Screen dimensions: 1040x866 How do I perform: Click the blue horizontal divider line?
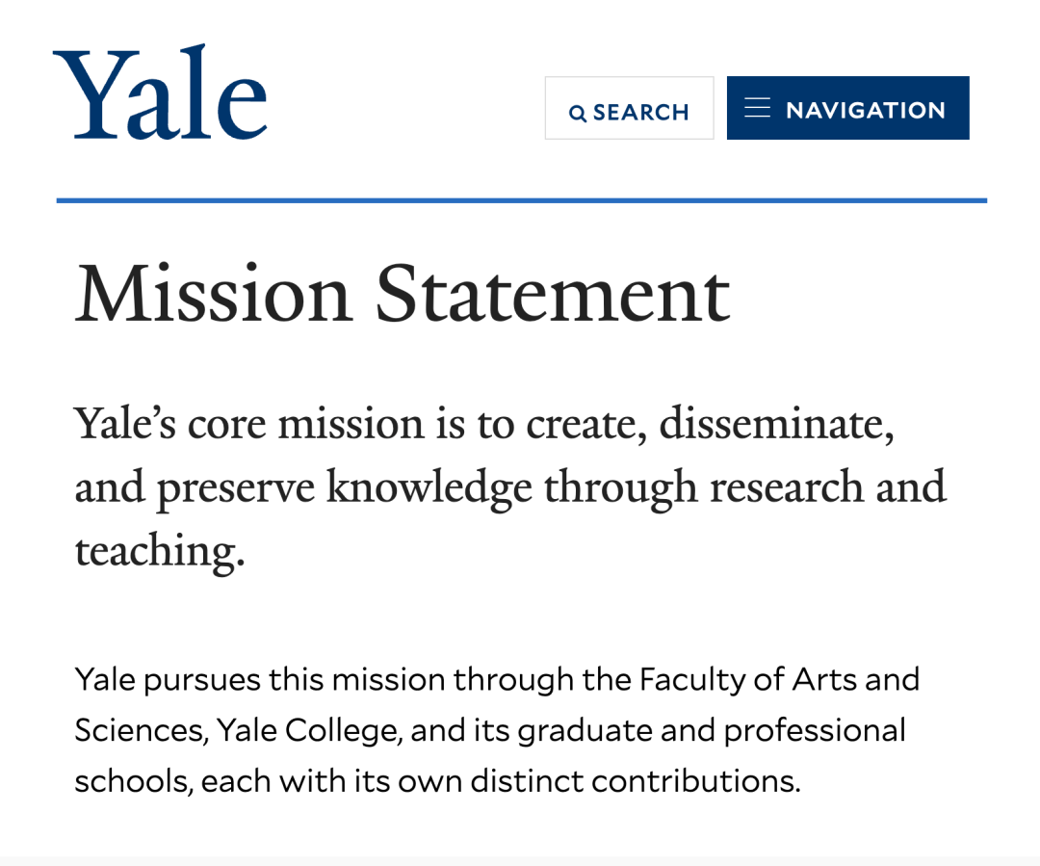(x=521, y=199)
